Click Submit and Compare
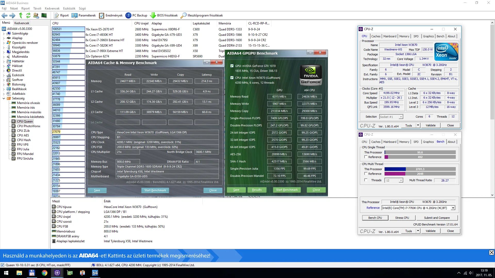This screenshot has width=495, height=278. pyautogui.click(x=437, y=218)
